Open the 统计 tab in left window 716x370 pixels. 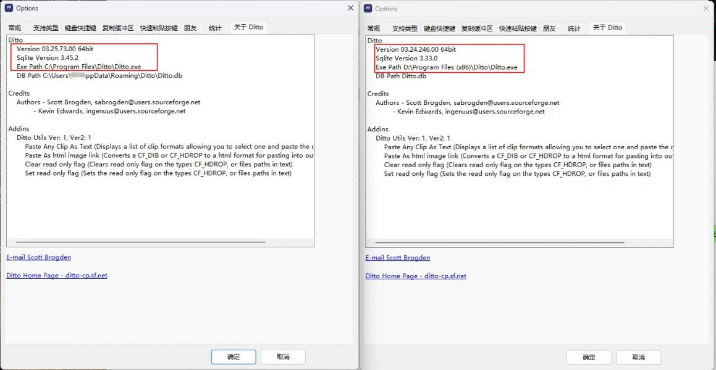[215, 28]
